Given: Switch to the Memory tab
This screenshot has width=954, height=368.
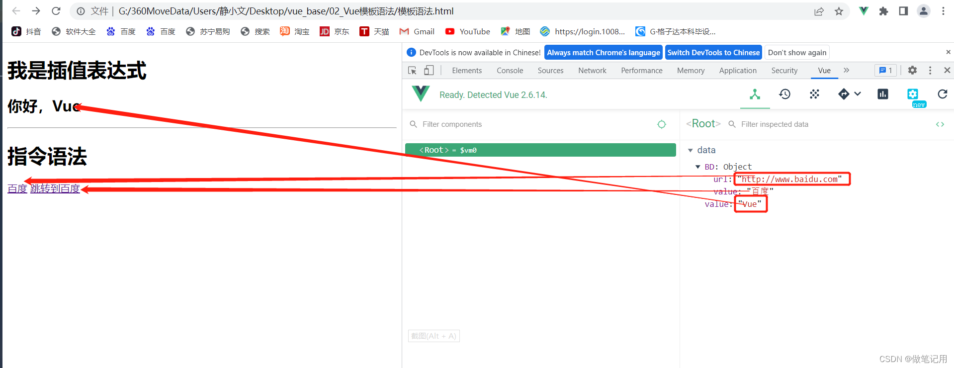Looking at the screenshot, I should (x=691, y=71).
